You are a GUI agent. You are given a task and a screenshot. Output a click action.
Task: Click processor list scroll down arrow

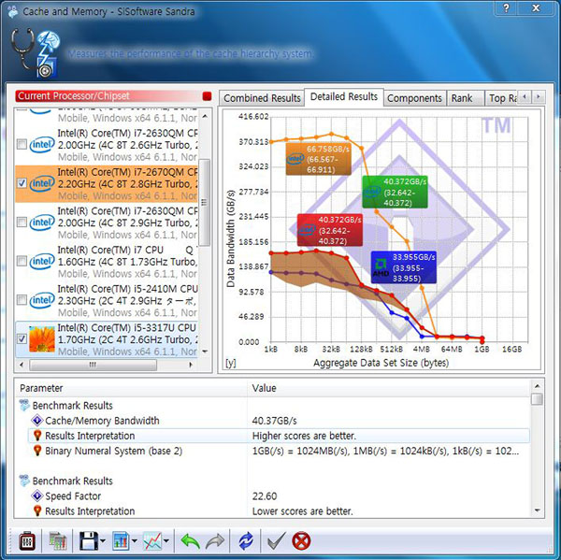205,352
